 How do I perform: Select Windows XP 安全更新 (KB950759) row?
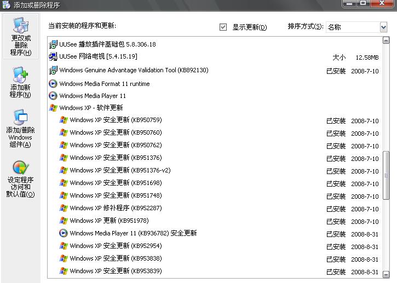tap(215, 120)
